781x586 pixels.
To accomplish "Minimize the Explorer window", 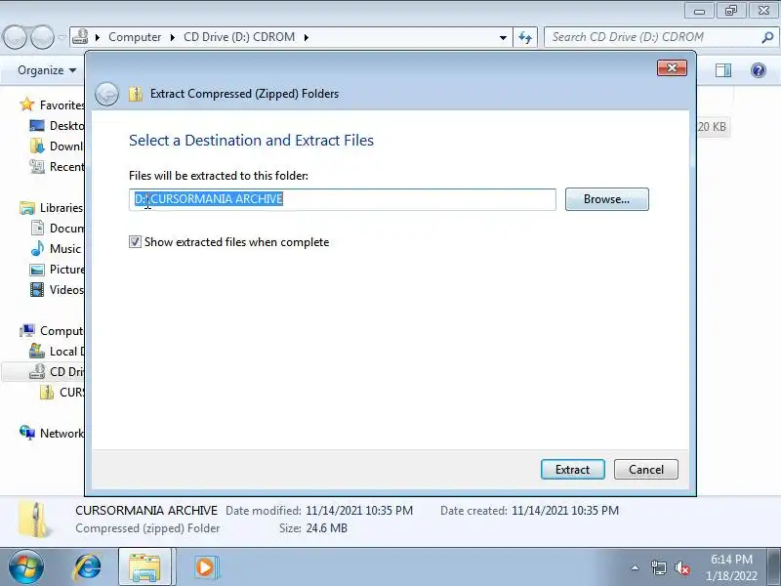I will (699, 11).
